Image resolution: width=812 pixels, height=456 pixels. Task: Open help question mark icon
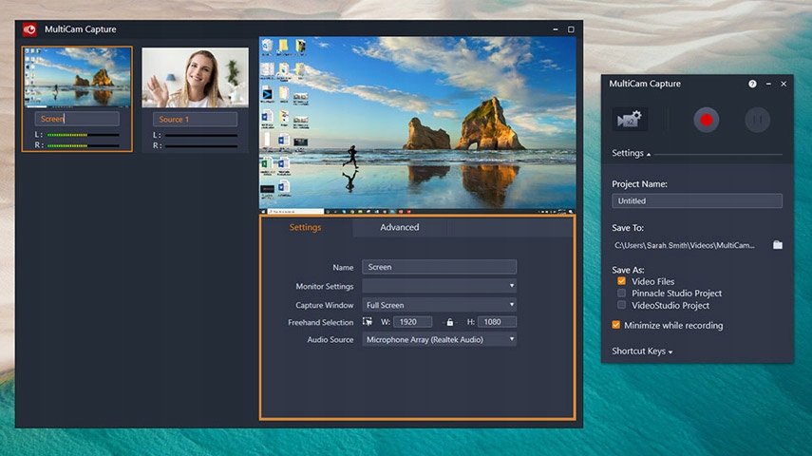pyautogui.click(x=752, y=84)
